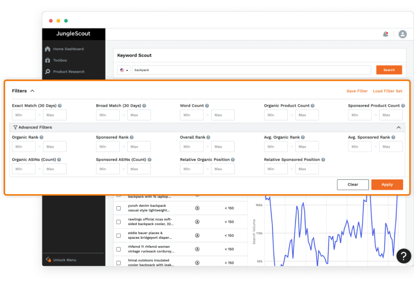
Task: Click the Relative Organic Position Max field
Action: point(223,169)
